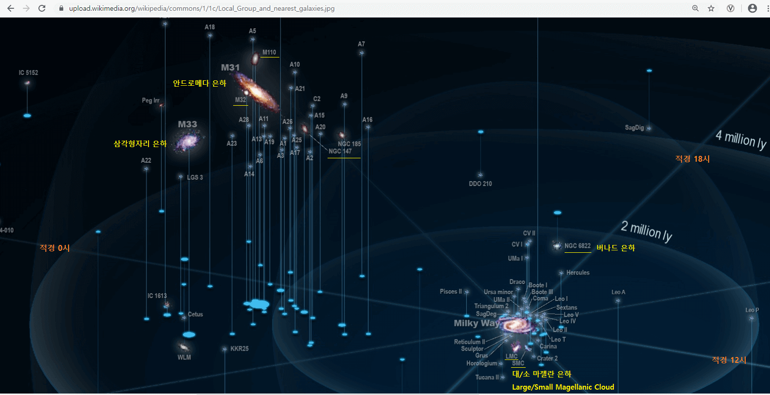Screen dimensions: 770x395
Task: Click the M33 label
Action: [x=187, y=124]
